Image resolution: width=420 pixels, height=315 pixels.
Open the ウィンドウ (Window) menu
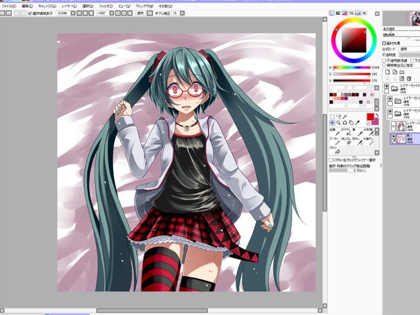145,6
